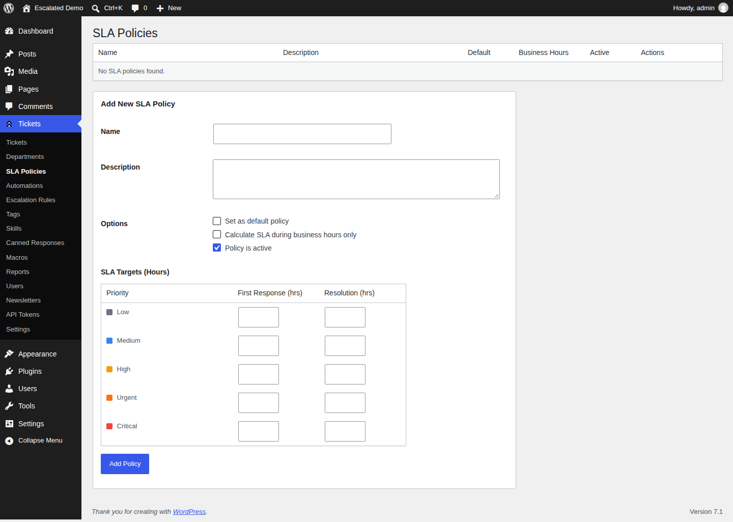Follow the WordPress footer link
This screenshot has width=733, height=522.
pos(189,512)
